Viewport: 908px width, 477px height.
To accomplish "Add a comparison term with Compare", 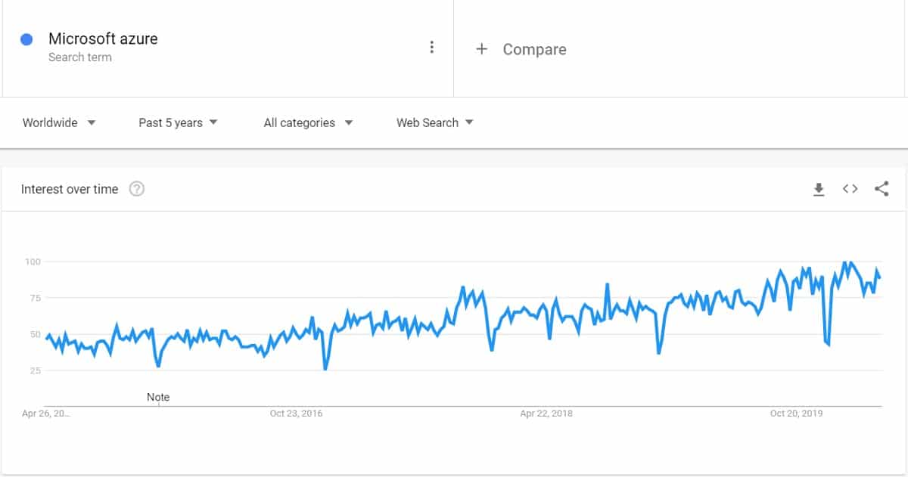I will click(521, 49).
